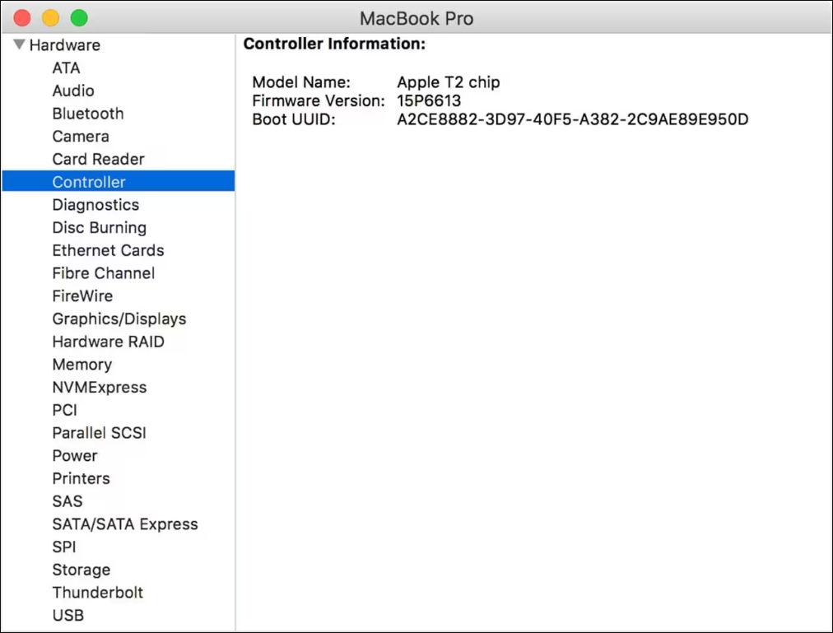Viewport: 833px width, 633px height.
Task: Show Power information
Action: point(75,456)
